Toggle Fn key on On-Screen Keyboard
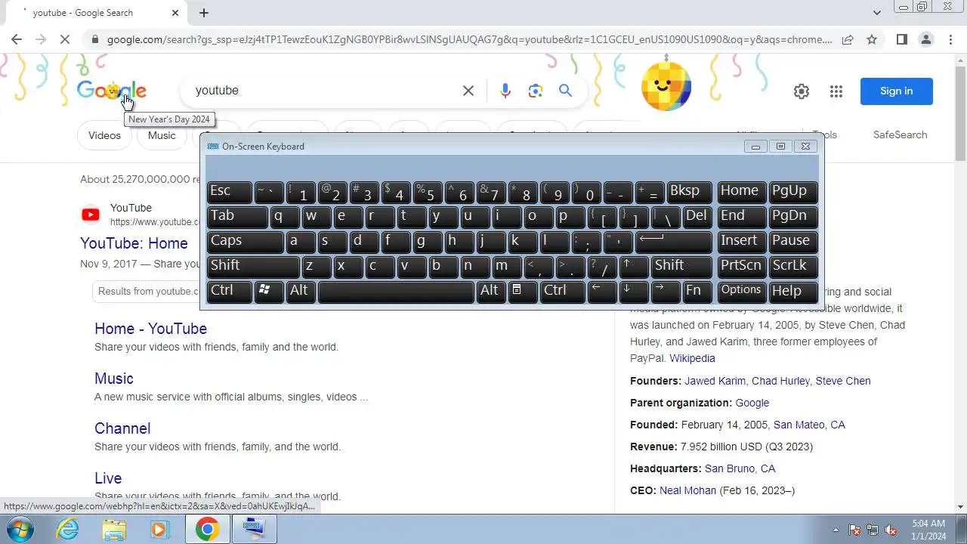The width and height of the screenshot is (967, 544). pyautogui.click(x=697, y=291)
